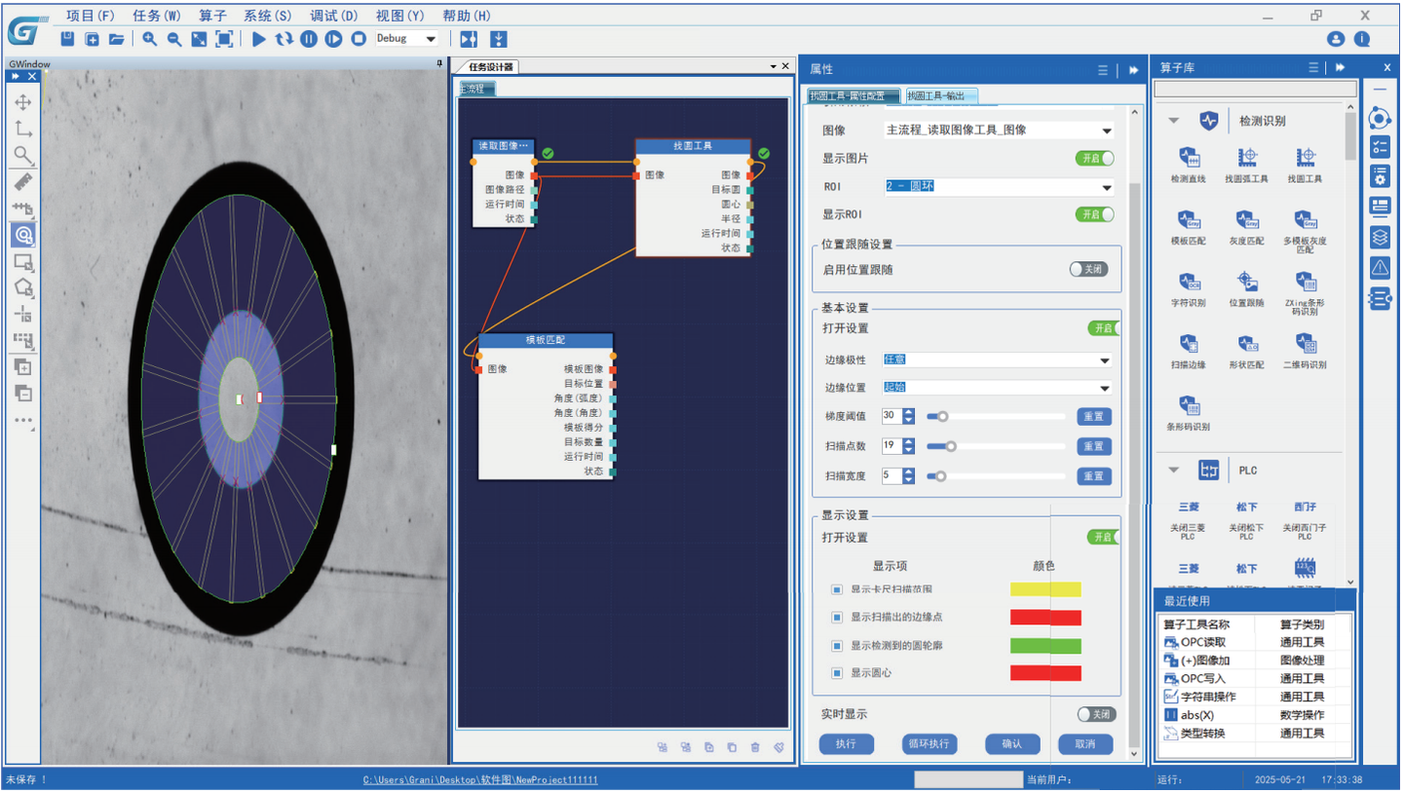Image resolution: width=1403 pixels, height=793 pixels.
Task: Click the info icon at top right
Action: (x=1362, y=39)
